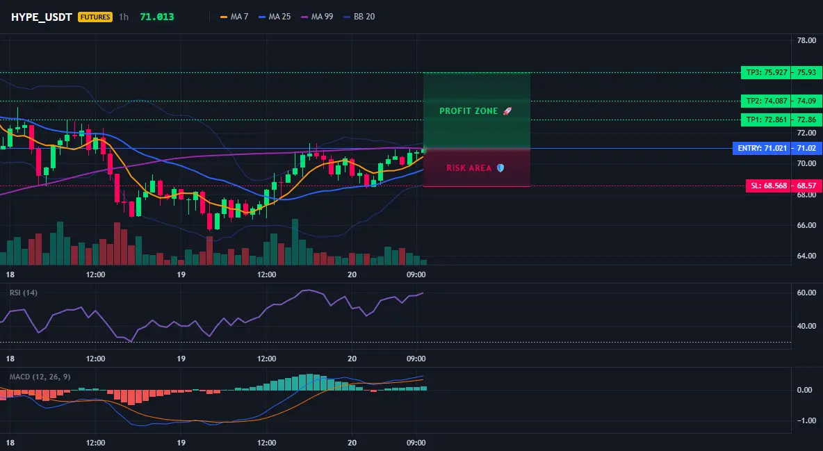Click 0.00 on the MACD axis
823x451 pixels.
pos(804,390)
